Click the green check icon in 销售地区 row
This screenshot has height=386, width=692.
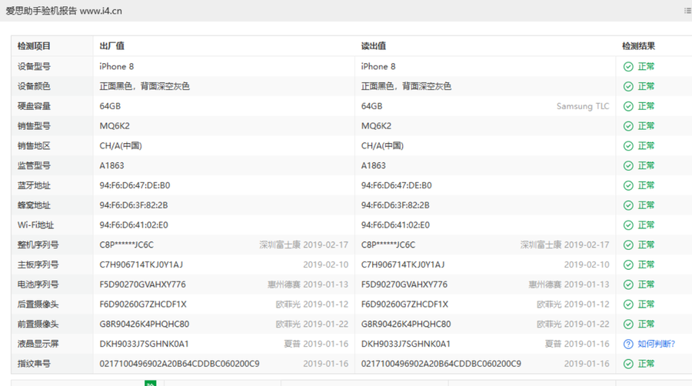(x=628, y=146)
